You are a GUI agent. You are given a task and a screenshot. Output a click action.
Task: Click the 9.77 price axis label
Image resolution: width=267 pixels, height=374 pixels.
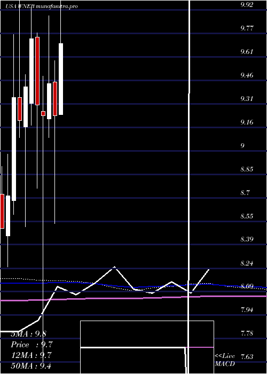(247, 28)
